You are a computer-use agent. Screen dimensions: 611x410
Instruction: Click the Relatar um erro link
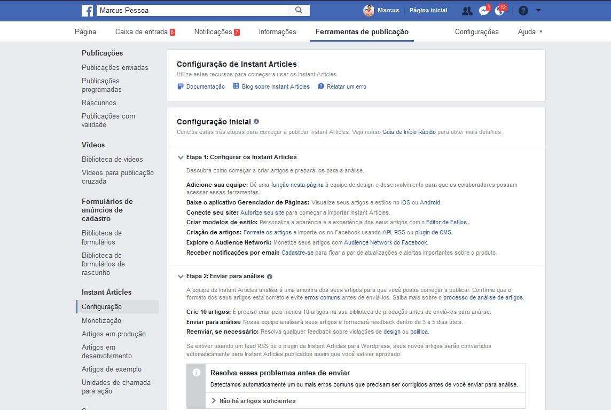point(347,86)
